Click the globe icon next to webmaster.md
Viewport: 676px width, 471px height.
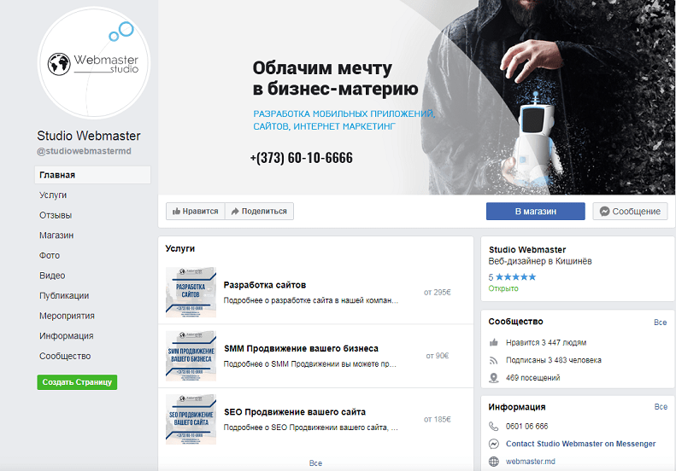tap(494, 462)
